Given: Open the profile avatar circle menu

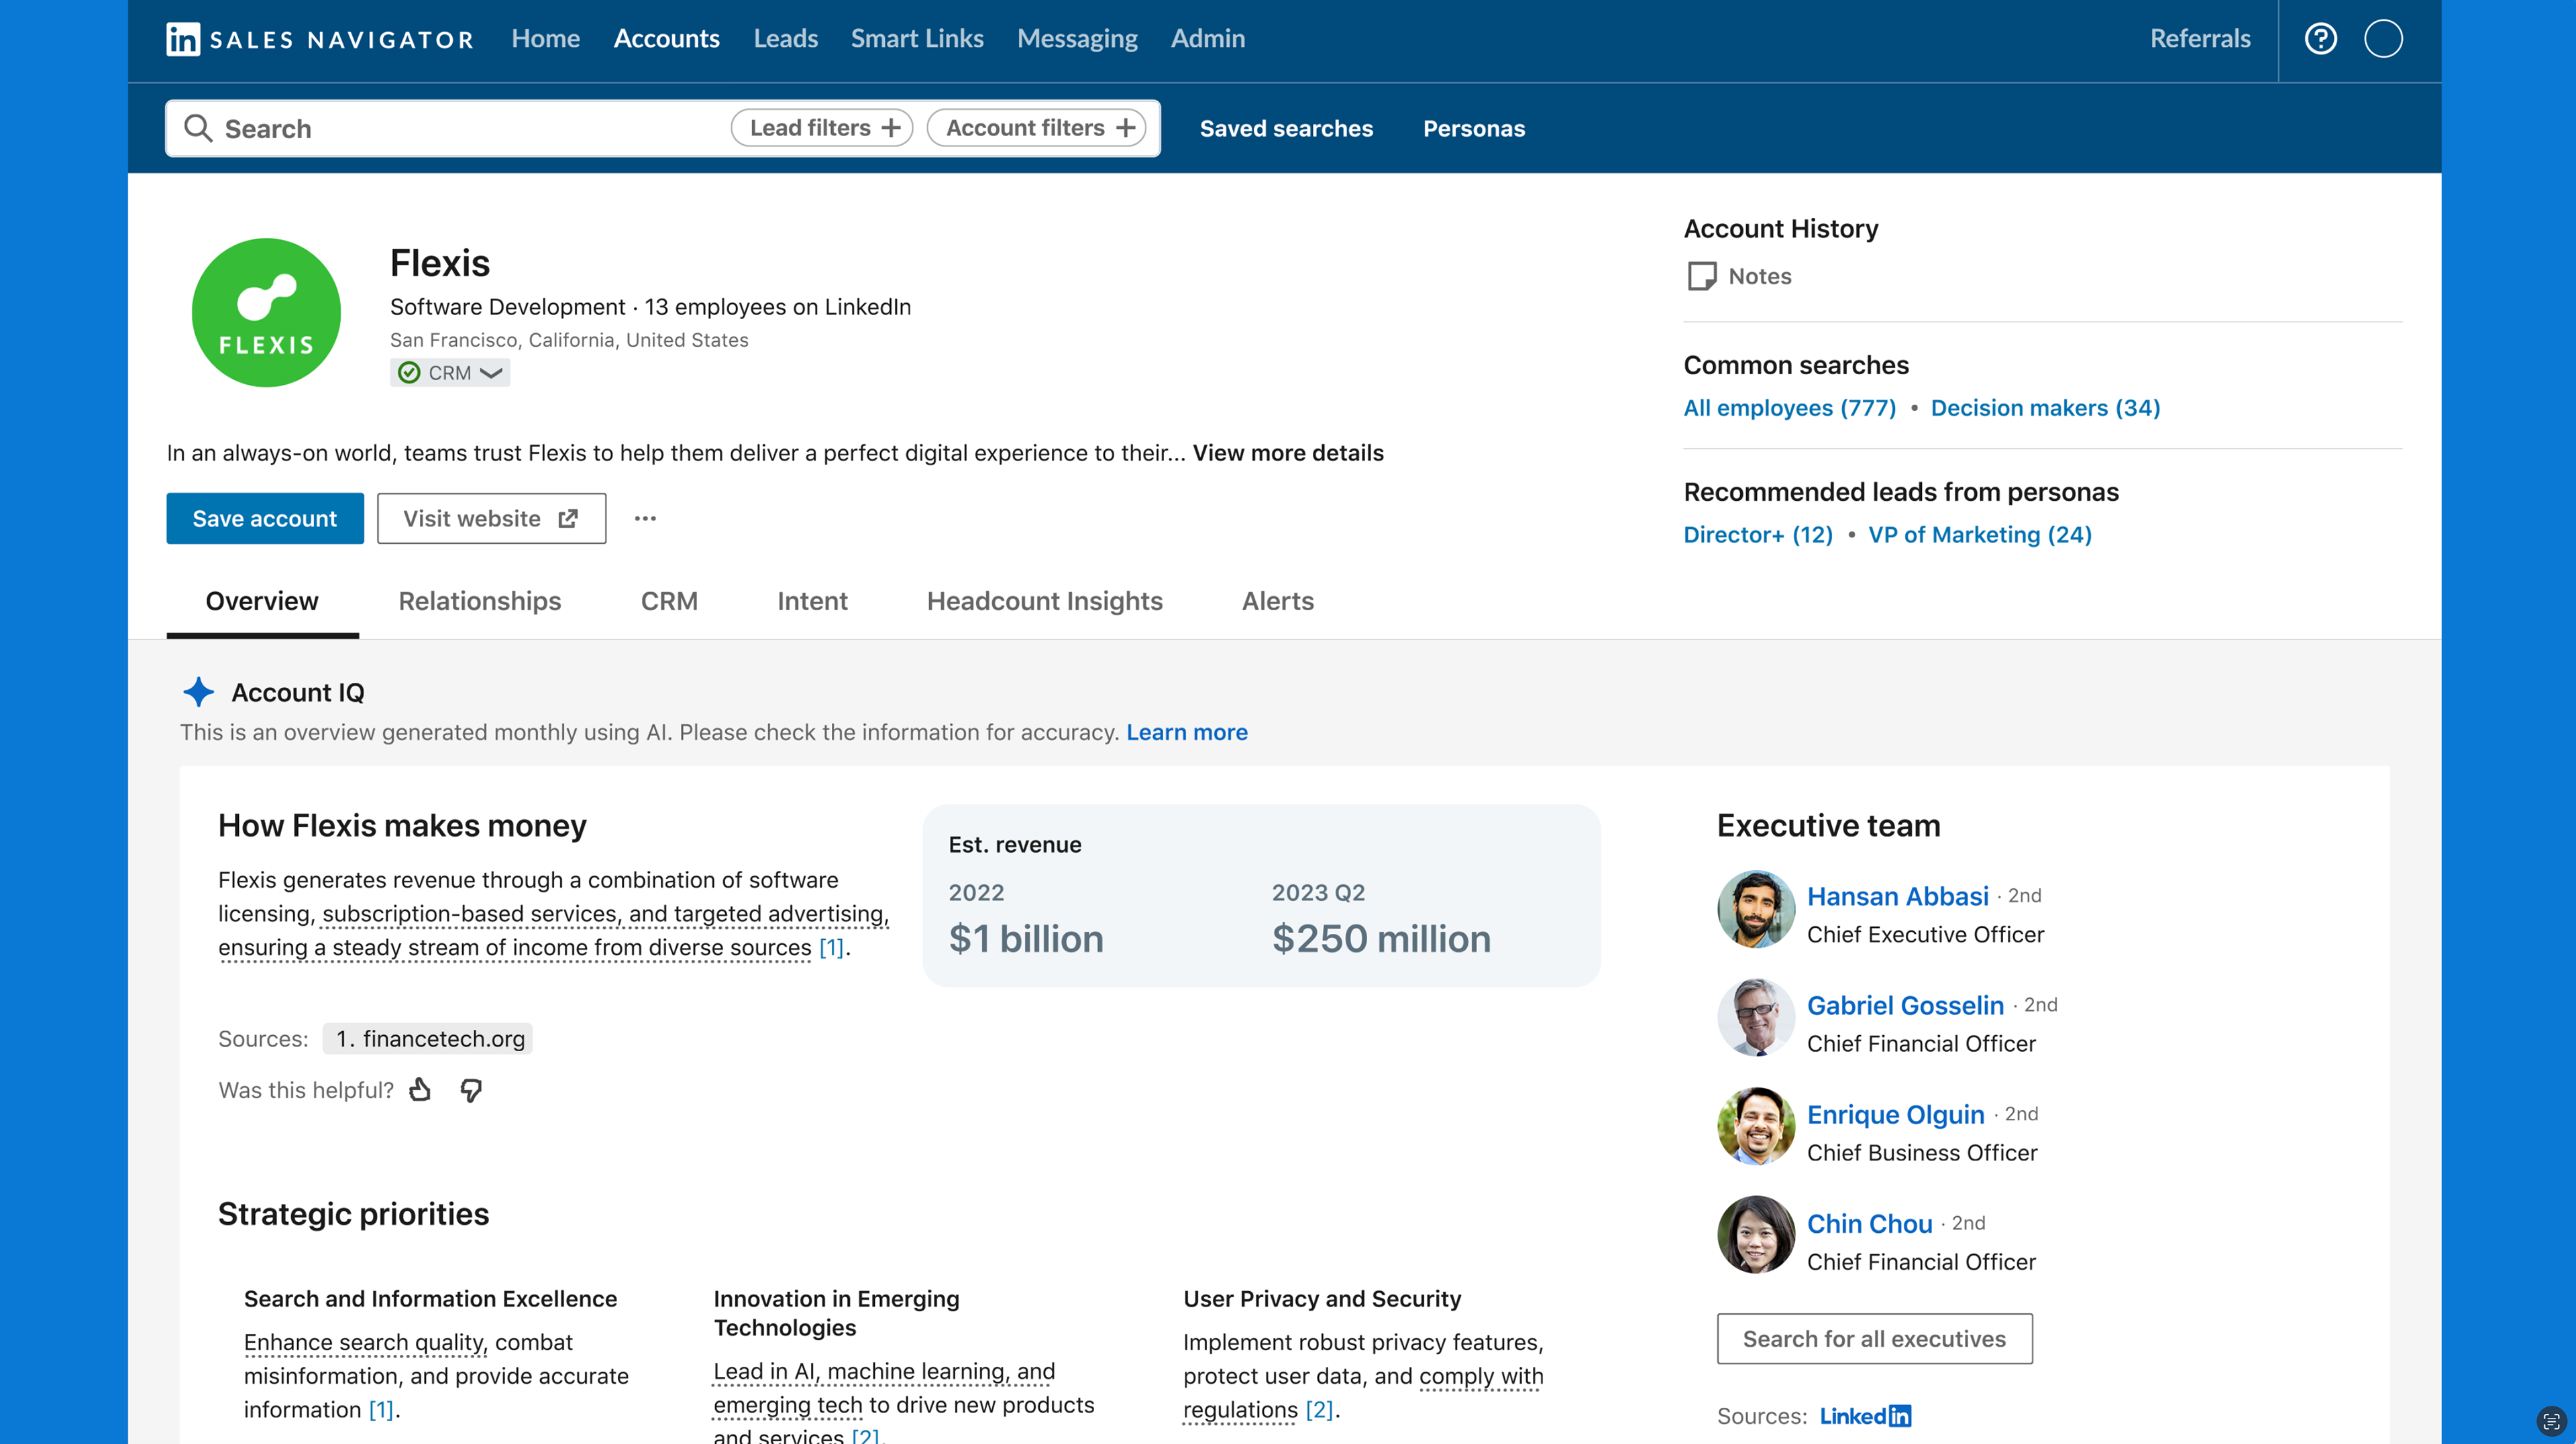Looking at the screenshot, I should pyautogui.click(x=2383, y=39).
